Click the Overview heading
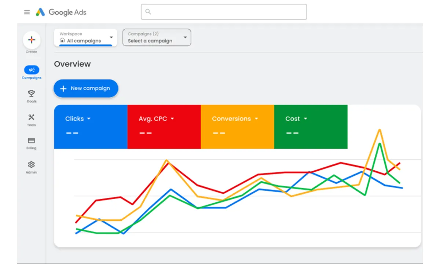 click(x=72, y=64)
